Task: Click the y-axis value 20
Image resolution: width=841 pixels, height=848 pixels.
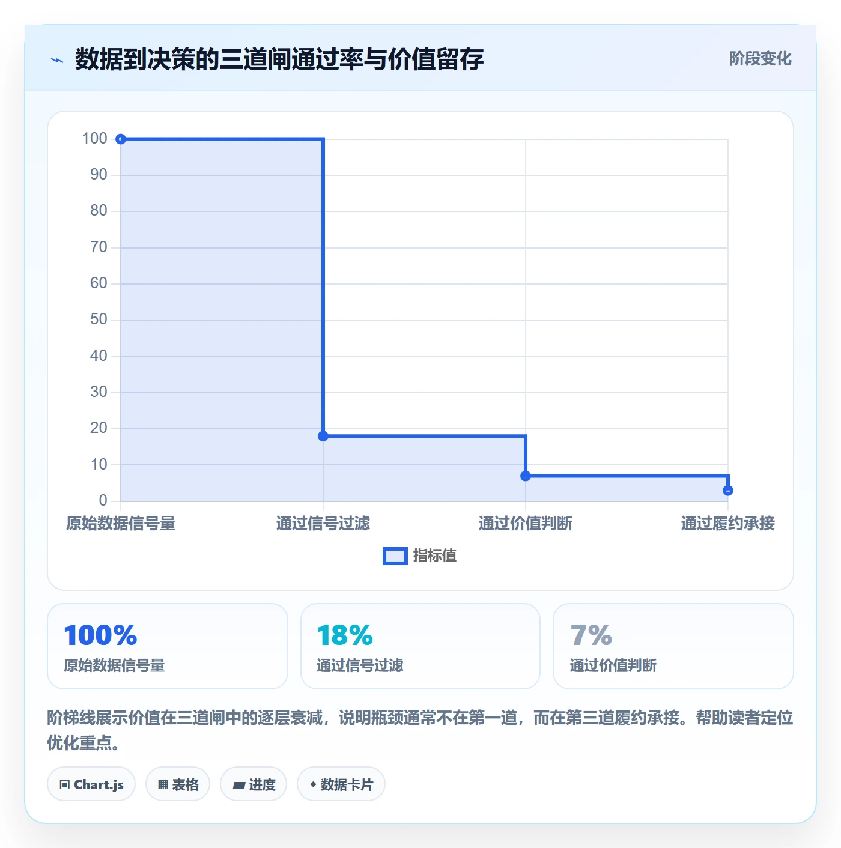Action: (99, 428)
